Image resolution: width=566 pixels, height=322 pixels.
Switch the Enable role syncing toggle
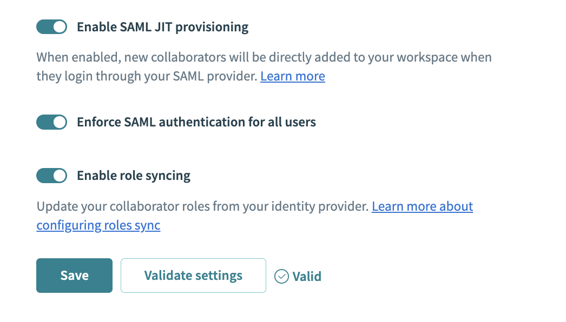(51, 176)
